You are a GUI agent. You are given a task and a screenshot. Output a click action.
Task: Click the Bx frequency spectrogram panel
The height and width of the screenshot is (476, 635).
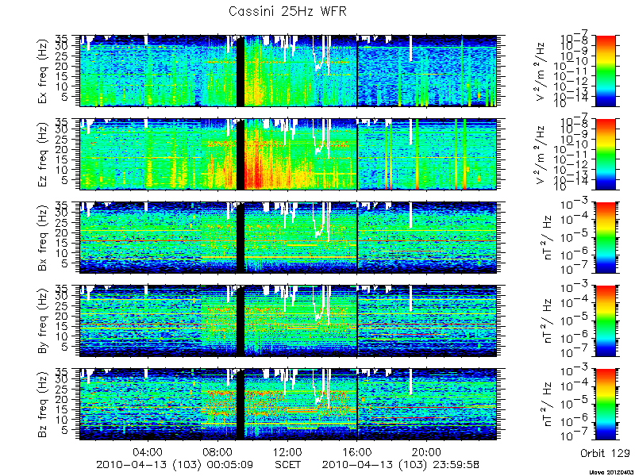coord(288,237)
